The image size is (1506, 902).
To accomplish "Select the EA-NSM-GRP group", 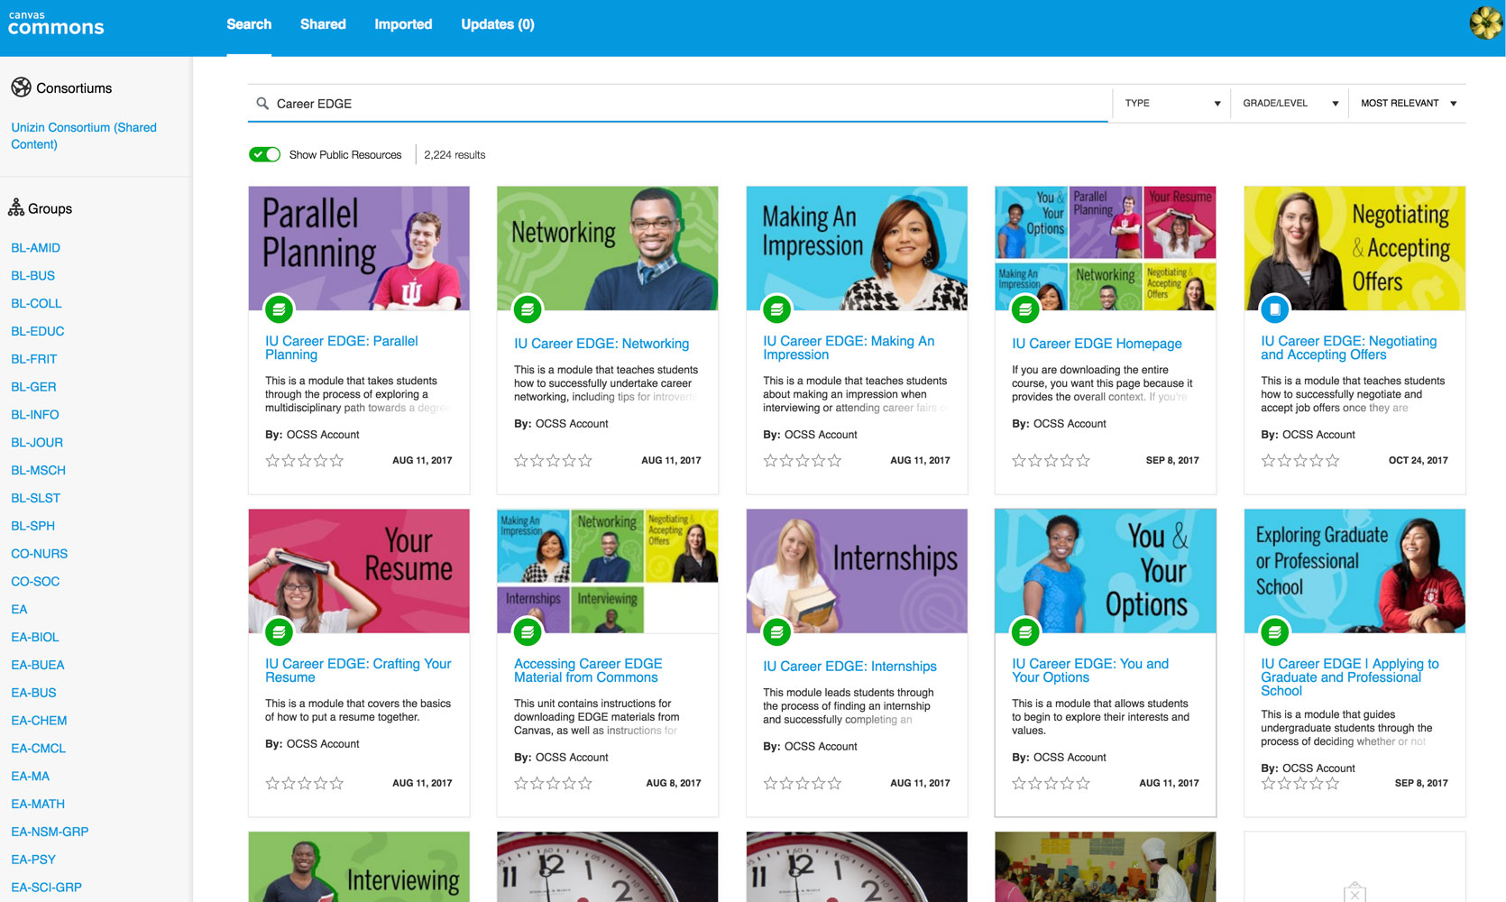I will [x=50, y=832].
